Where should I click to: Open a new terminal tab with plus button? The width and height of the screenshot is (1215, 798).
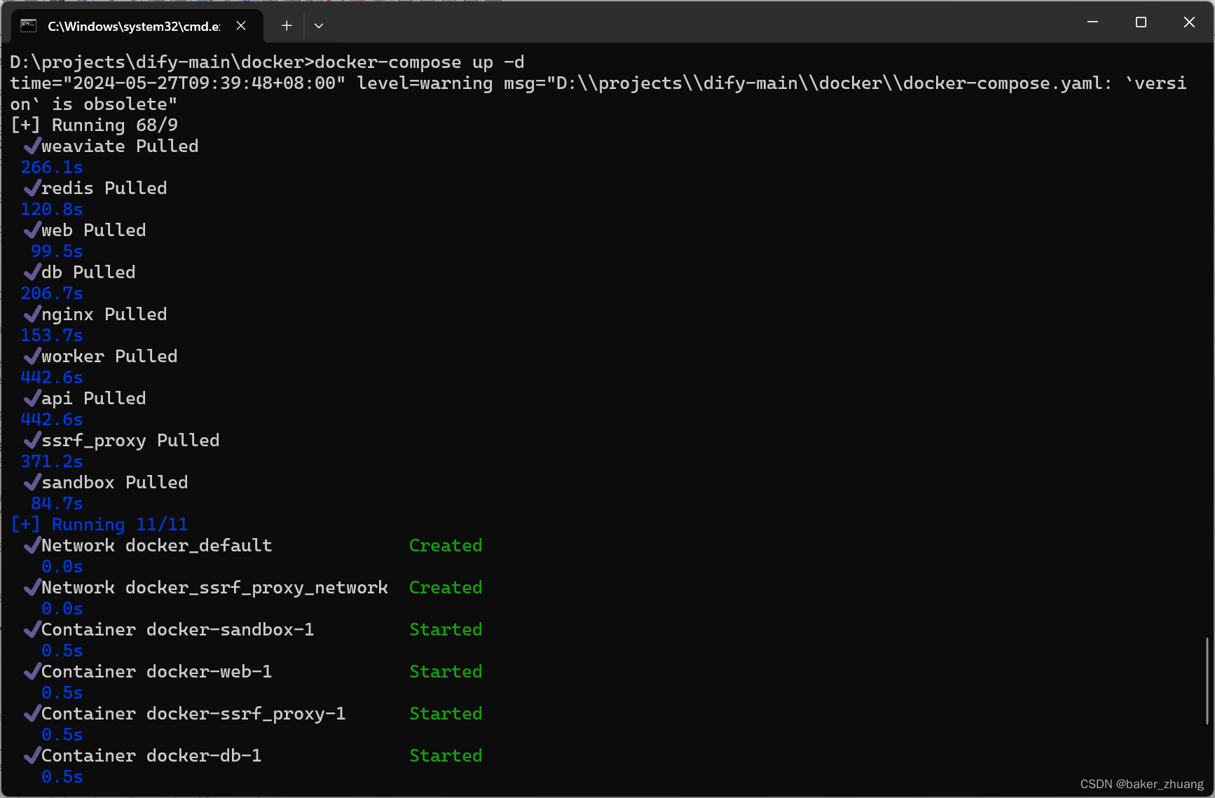pos(287,25)
